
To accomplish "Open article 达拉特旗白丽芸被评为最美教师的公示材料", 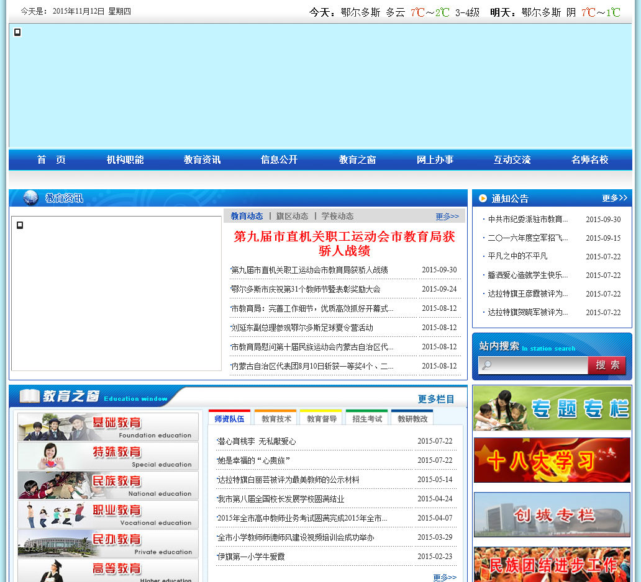I will (x=288, y=480).
